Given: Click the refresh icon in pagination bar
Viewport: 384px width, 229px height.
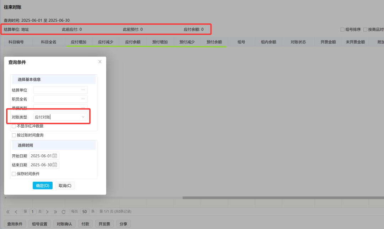Looking at the screenshot, I should click(x=64, y=212).
